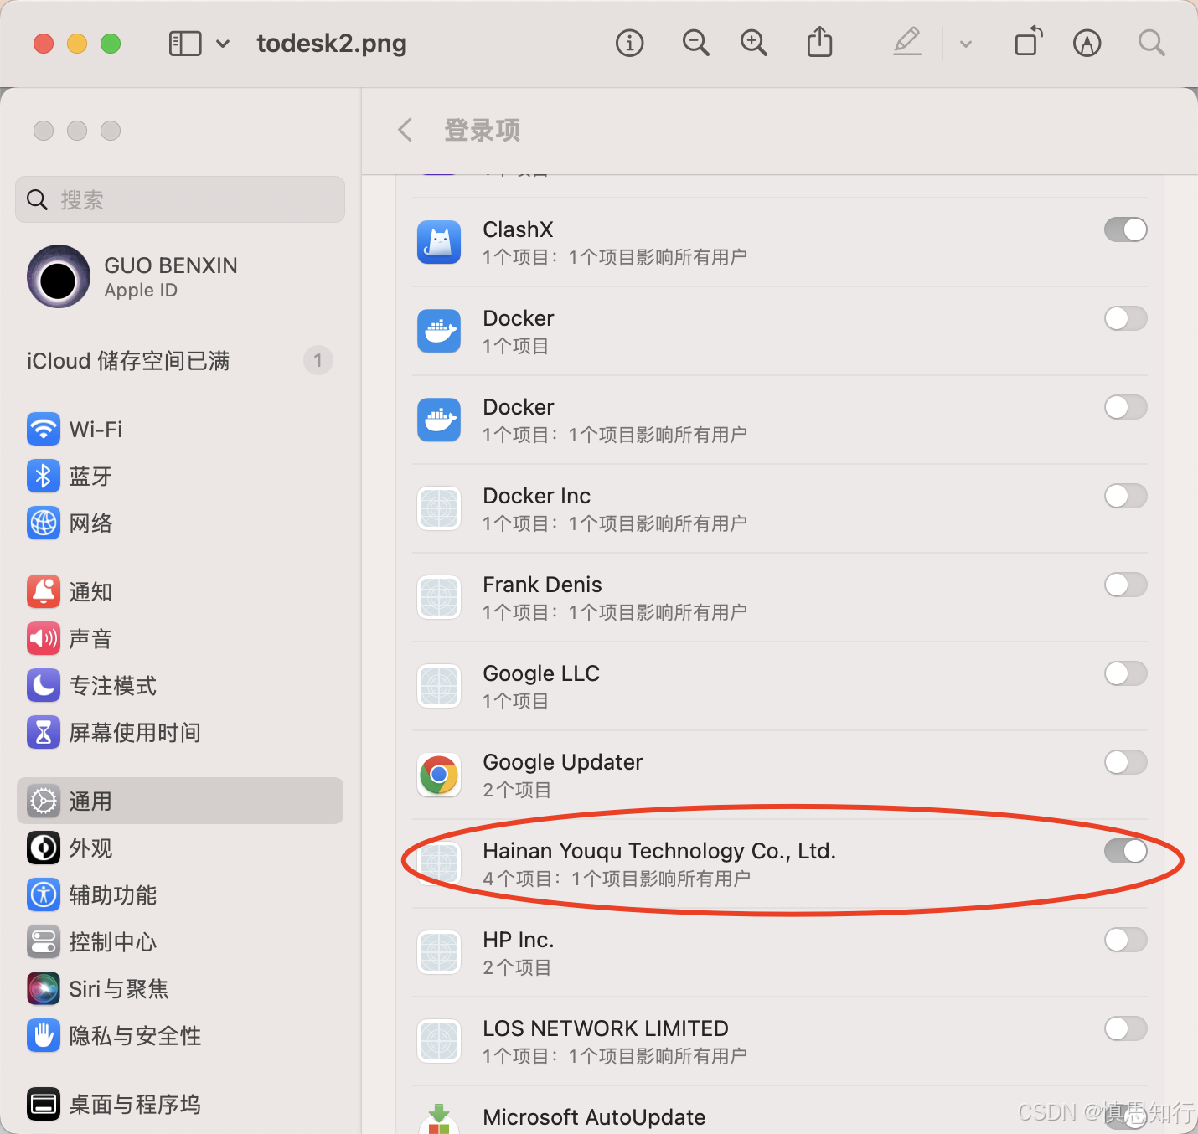Rotate the image with rotate button
This screenshot has height=1134, width=1198.
click(x=1029, y=42)
